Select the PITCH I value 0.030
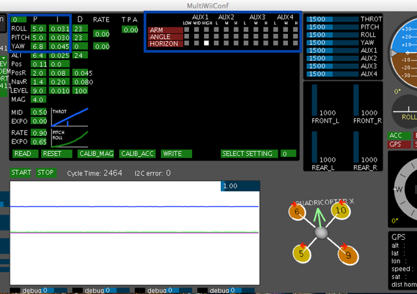Screen dimensions: 417x294 tap(59, 38)
